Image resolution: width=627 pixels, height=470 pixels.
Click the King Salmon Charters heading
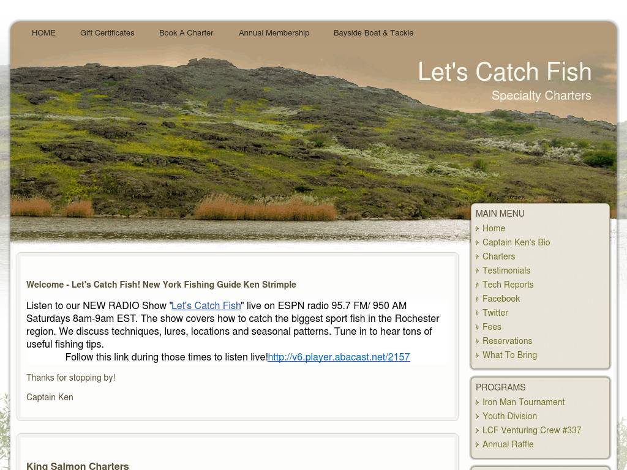tap(78, 466)
